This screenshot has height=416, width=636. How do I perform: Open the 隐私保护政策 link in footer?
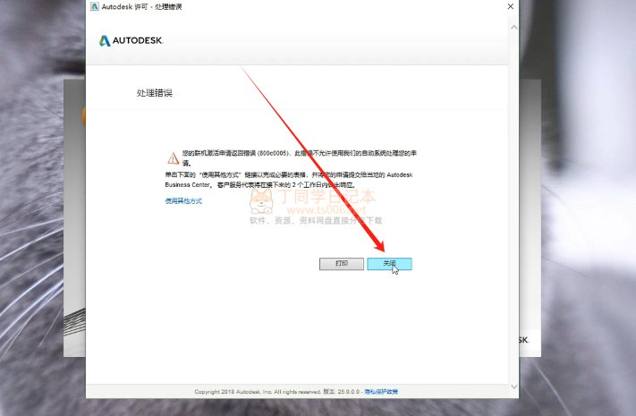[381, 392]
